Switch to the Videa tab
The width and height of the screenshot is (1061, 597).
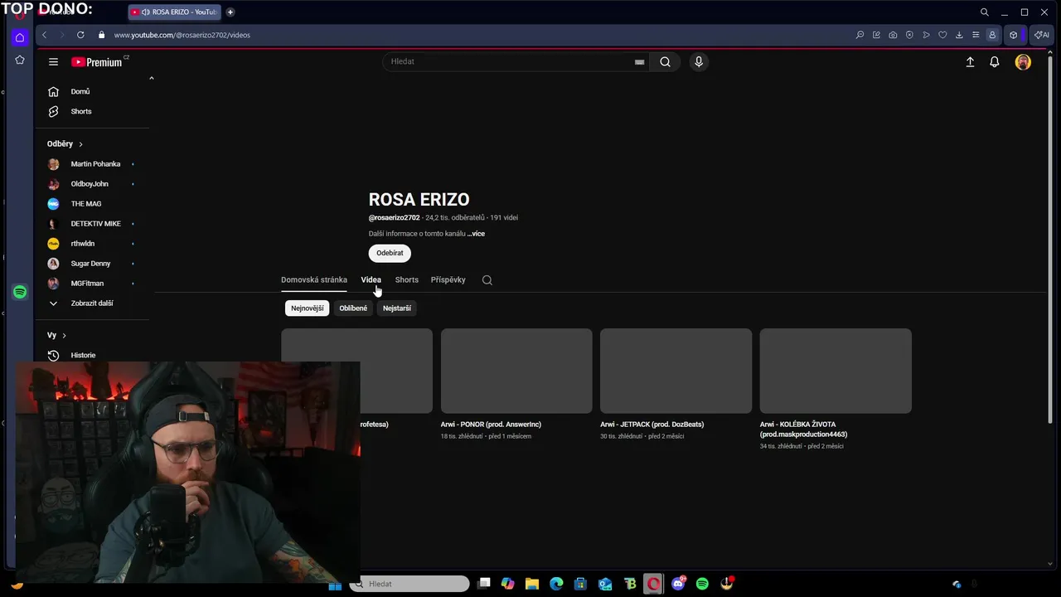371,280
